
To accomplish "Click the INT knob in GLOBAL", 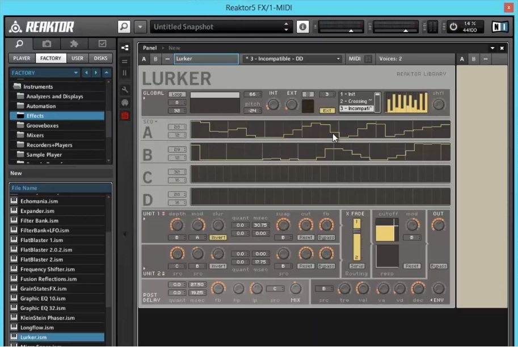I will coord(273,104).
